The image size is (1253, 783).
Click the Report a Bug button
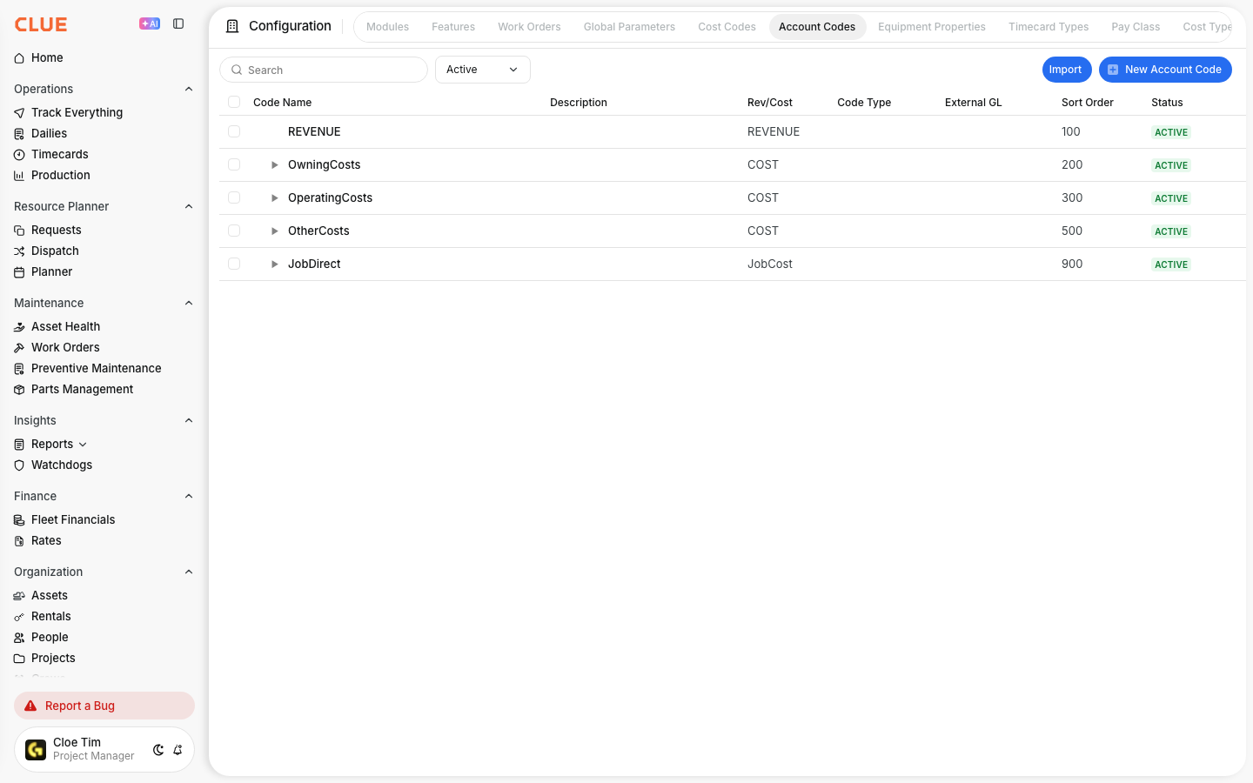click(104, 706)
